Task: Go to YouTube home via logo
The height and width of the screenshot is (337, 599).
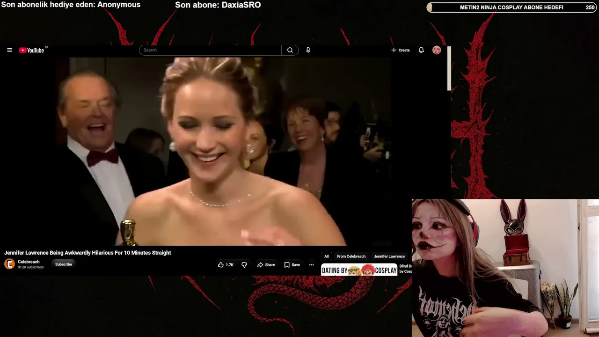Action: pos(32,50)
